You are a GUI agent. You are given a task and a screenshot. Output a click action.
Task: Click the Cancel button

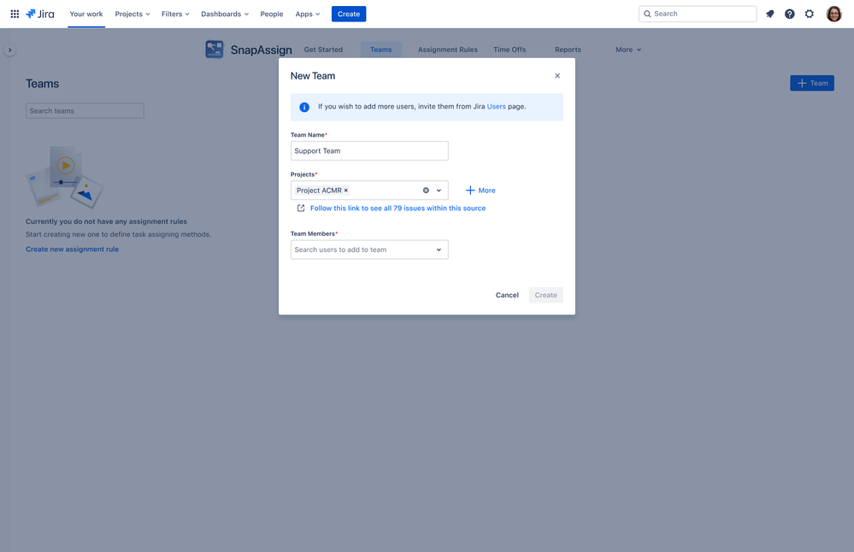507,295
